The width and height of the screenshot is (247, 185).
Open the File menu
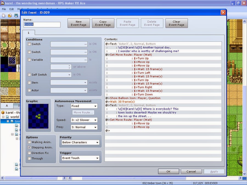click(4, 9)
